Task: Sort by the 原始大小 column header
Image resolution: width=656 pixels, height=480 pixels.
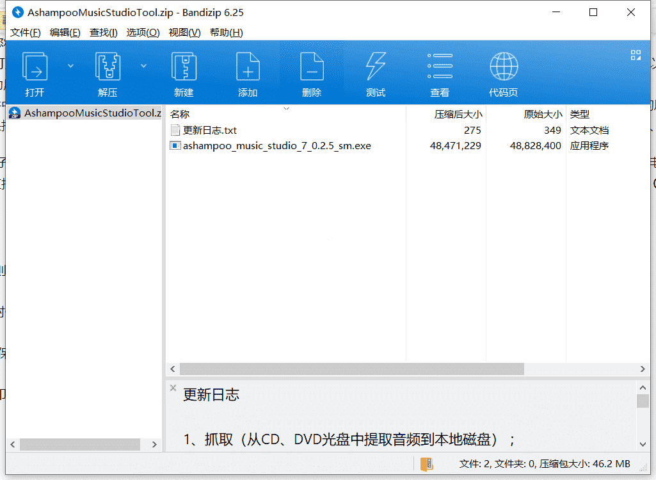Action: point(543,115)
